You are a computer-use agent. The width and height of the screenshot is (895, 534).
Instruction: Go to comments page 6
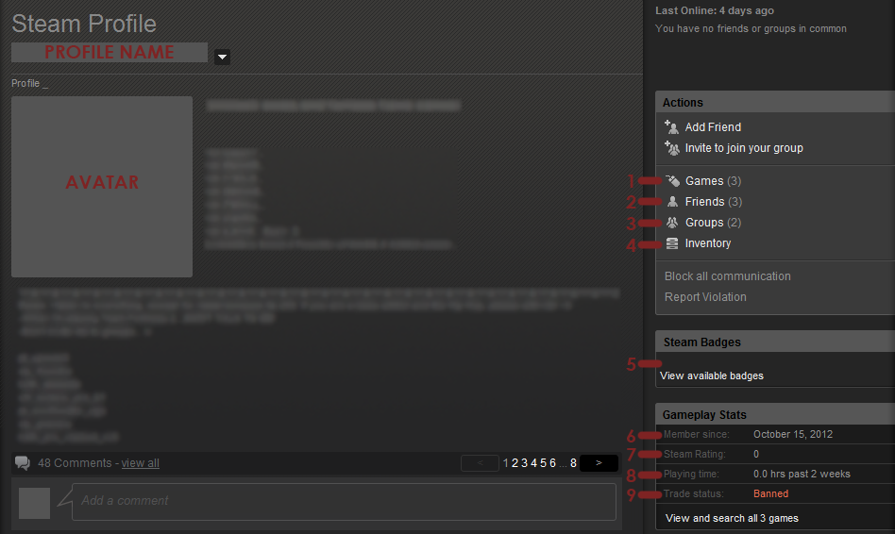click(552, 463)
